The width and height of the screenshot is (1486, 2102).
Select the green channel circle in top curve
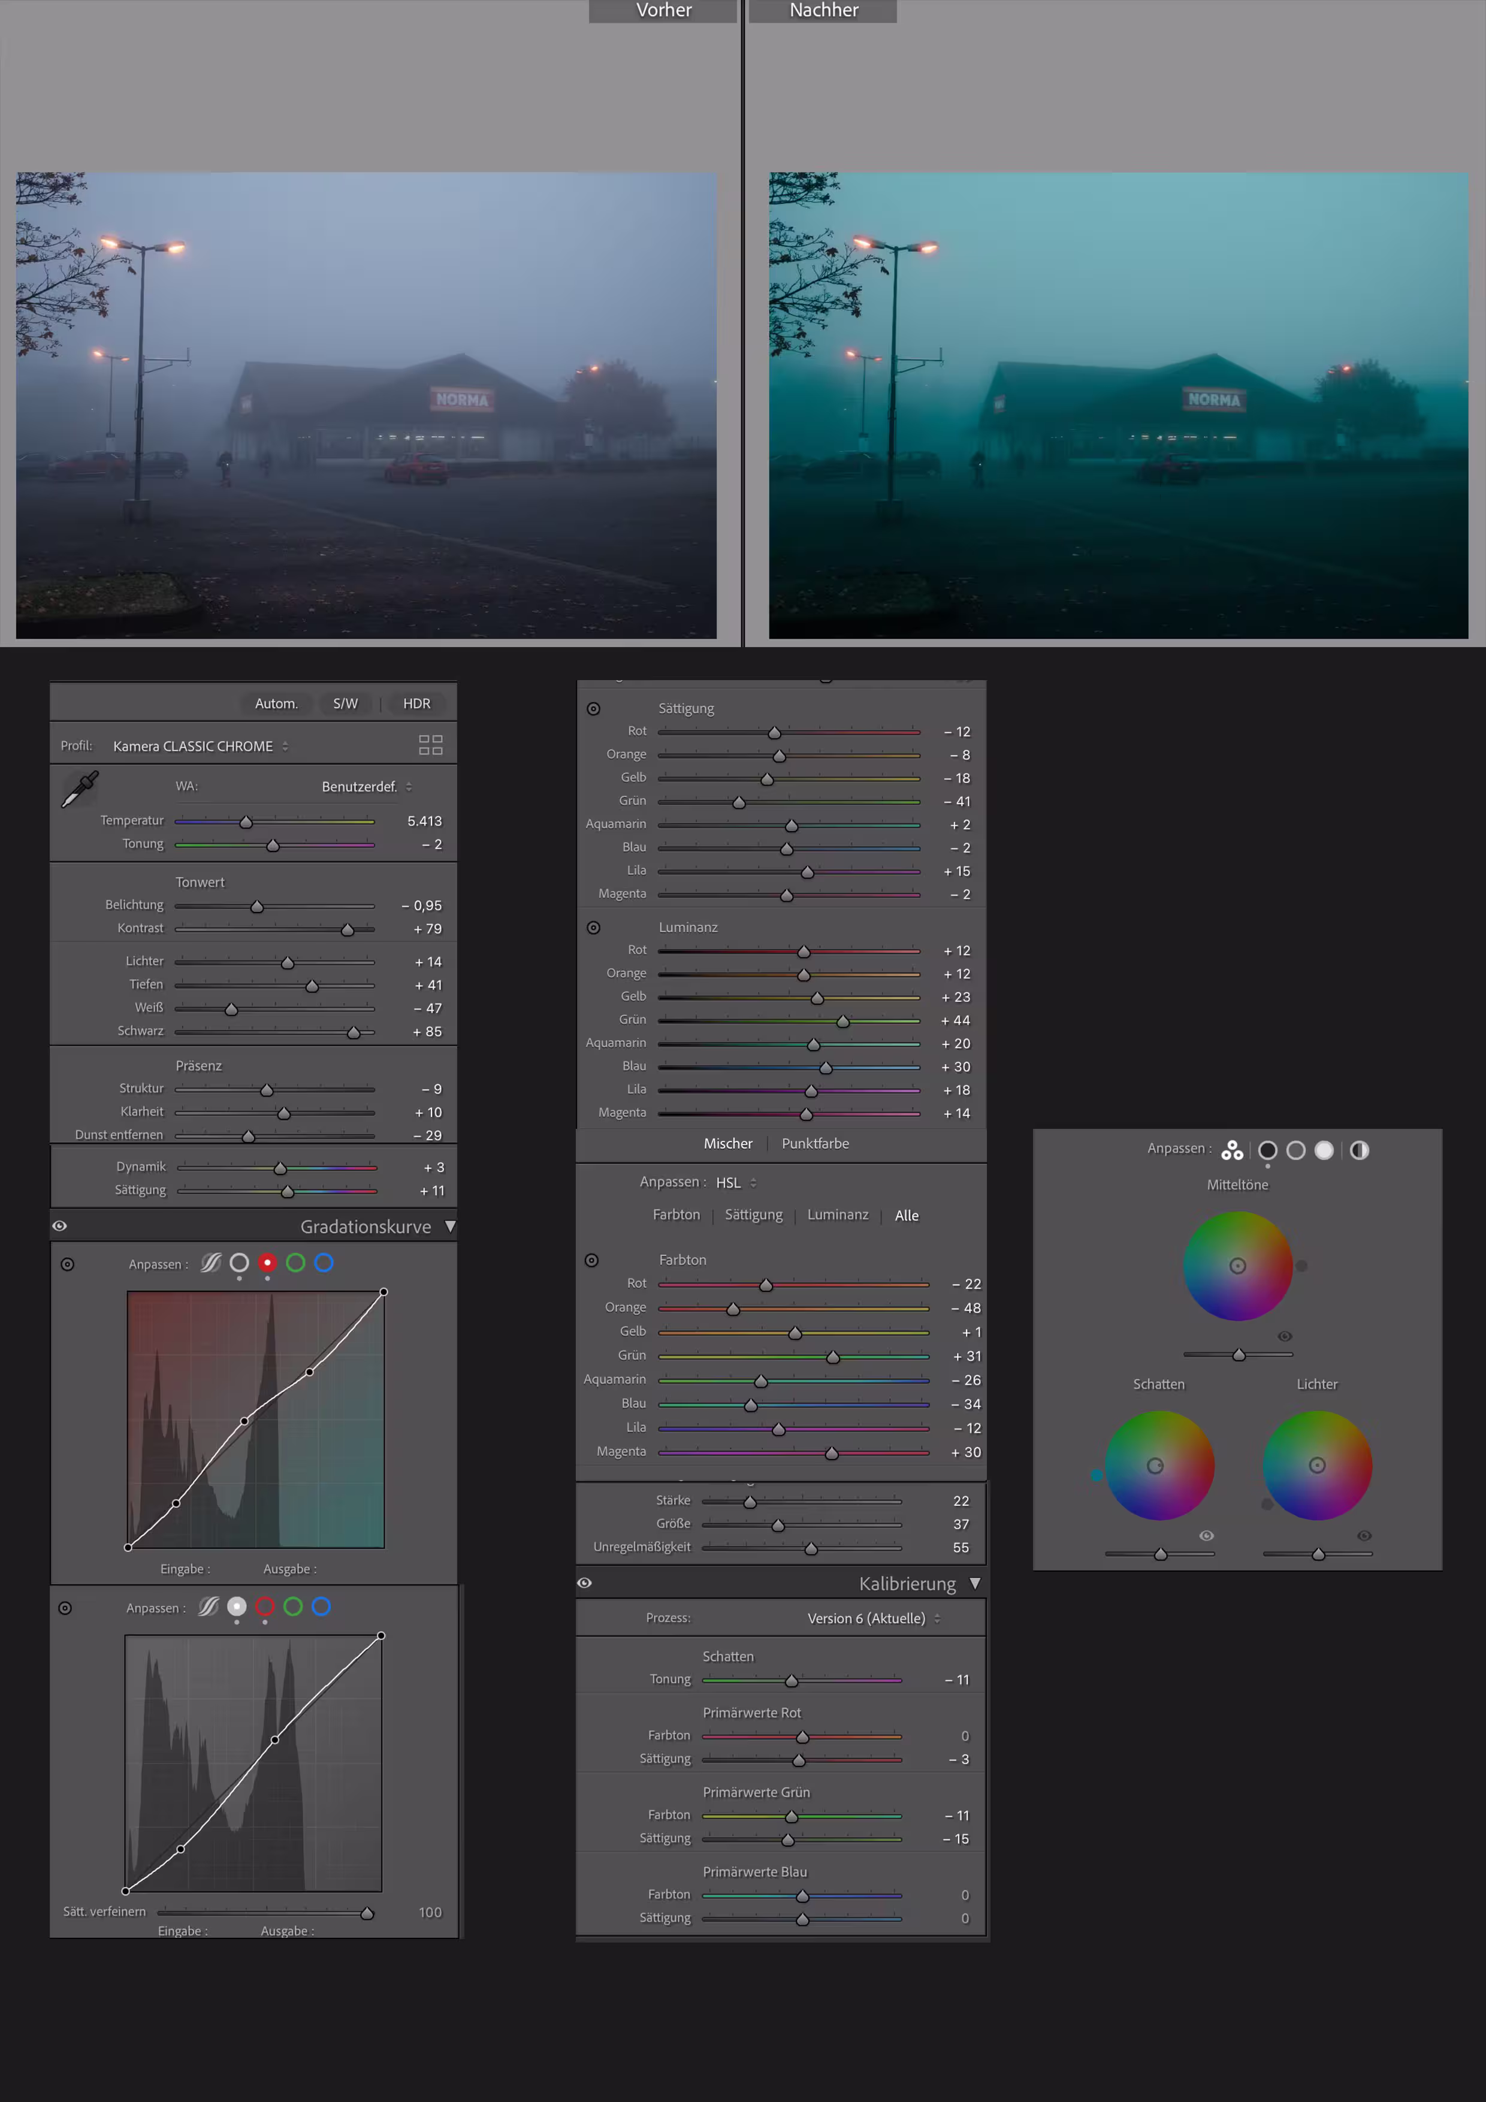point(295,1263)
